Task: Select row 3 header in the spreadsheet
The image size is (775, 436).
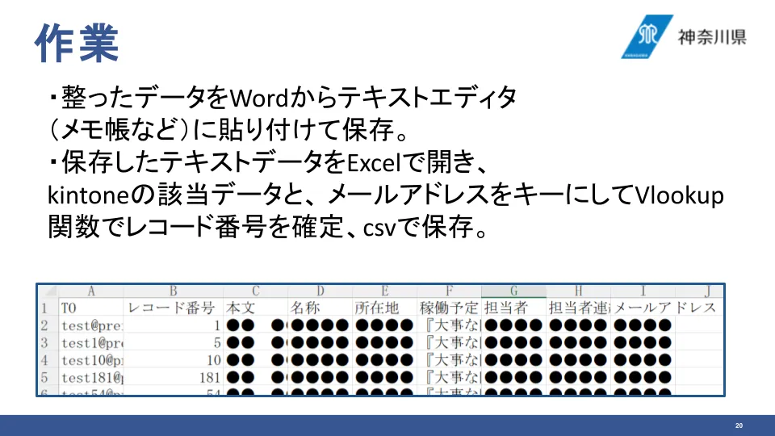Action: pos(48,342)
